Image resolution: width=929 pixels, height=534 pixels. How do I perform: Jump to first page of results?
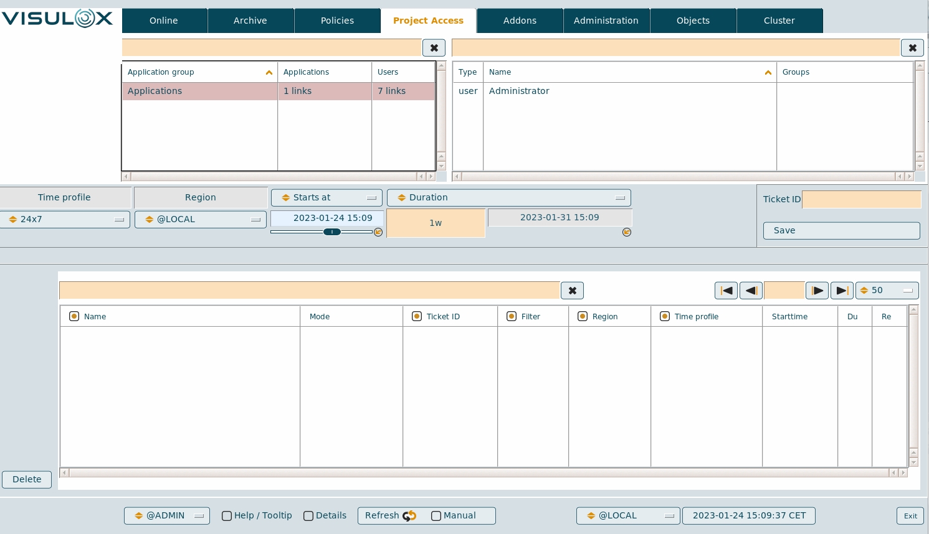pyautogui.click(x=726, y=291)
